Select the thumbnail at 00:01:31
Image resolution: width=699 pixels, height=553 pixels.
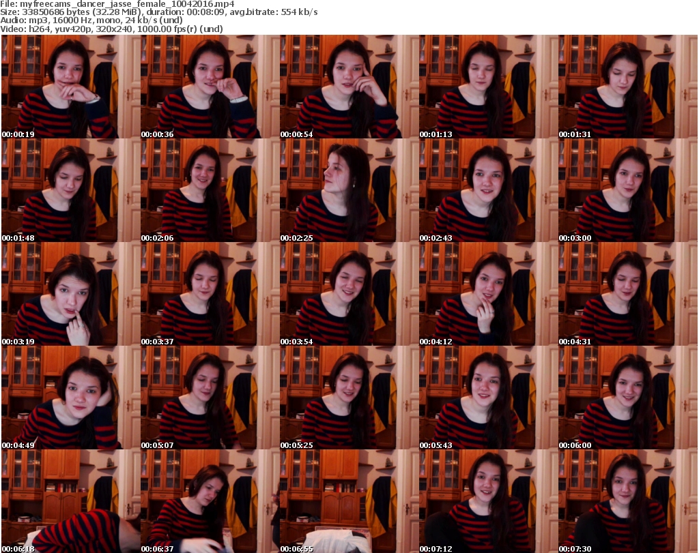pos(627,87)
